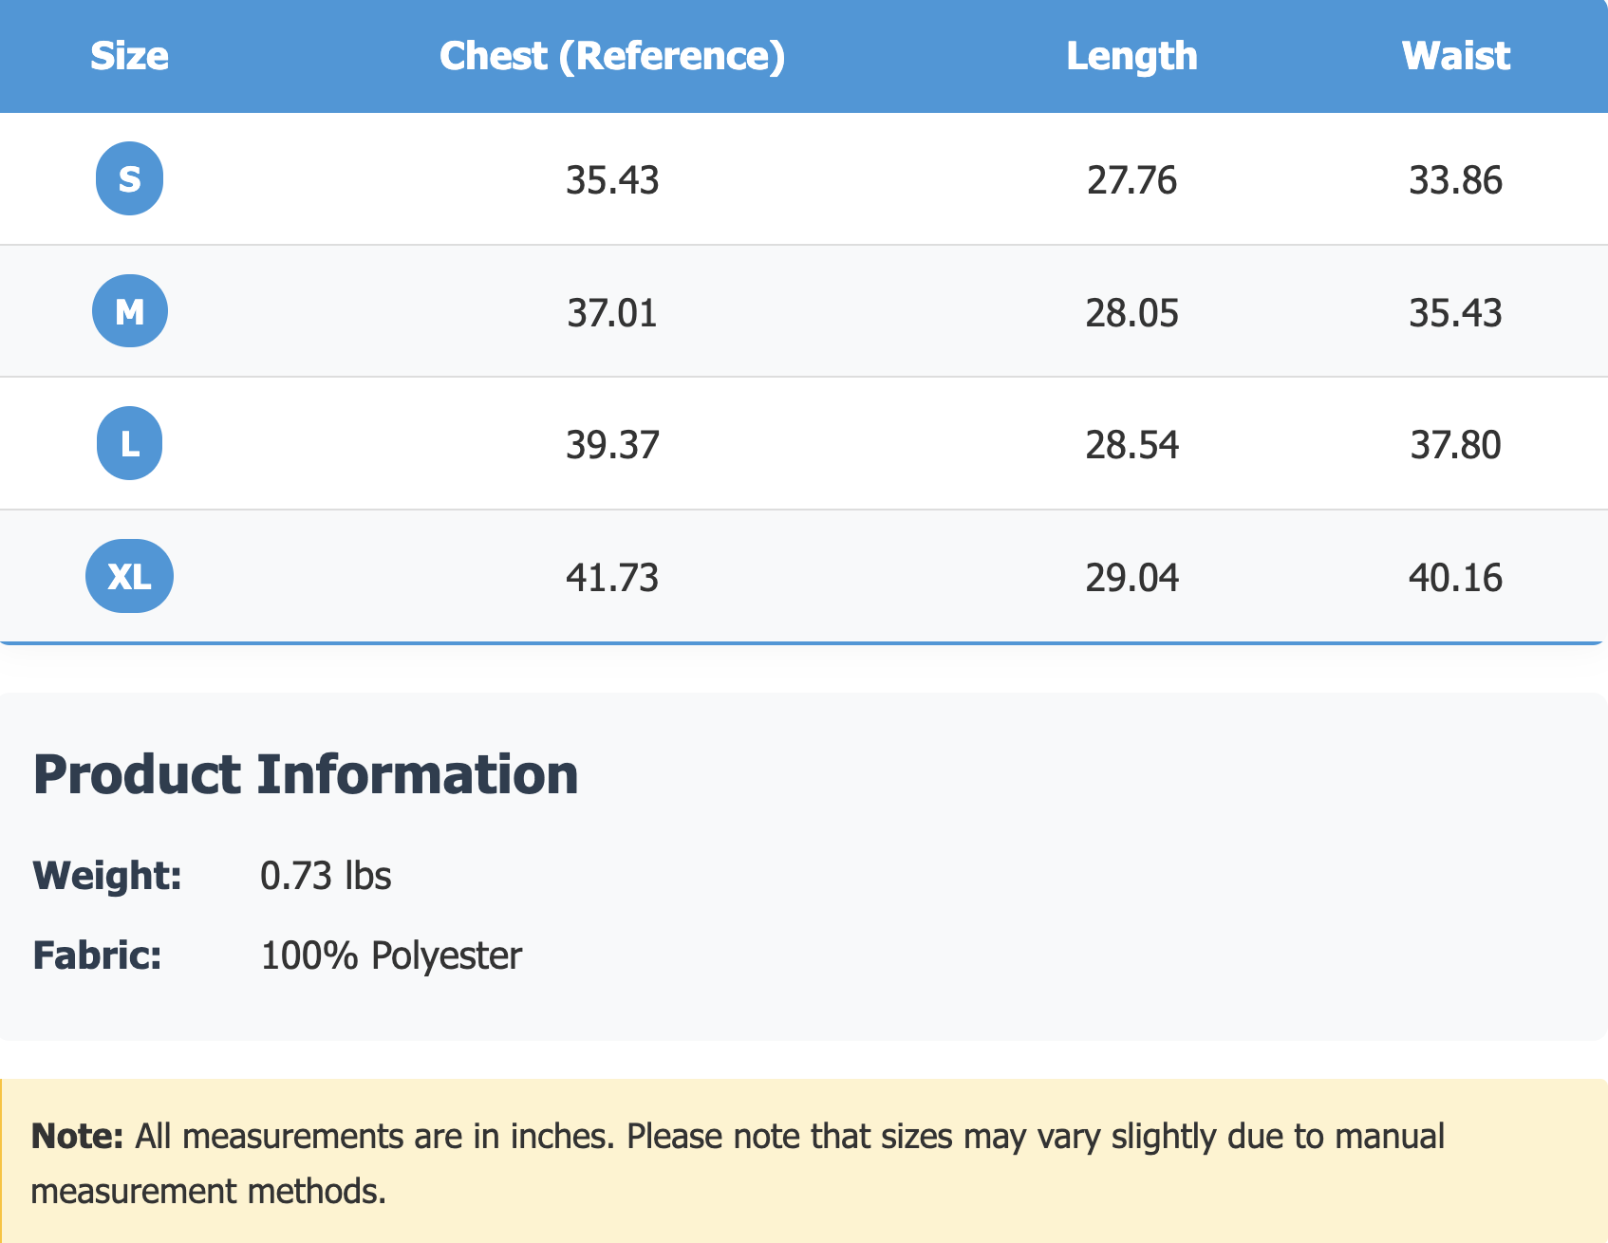Viewport: 1608px width, 1243px height.
Task: Click waist value 40.16 in XL row
Action: pos(1455,578)
